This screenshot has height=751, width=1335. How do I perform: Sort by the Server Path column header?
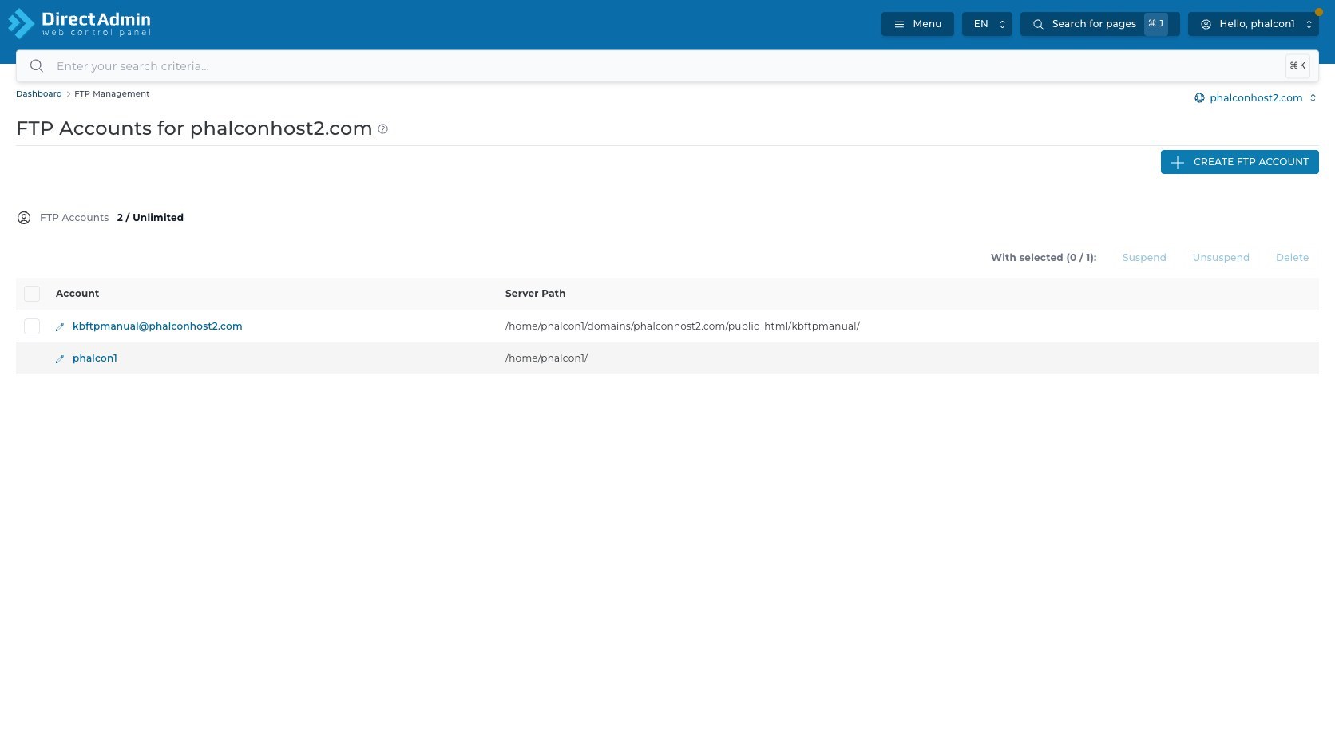535,294
